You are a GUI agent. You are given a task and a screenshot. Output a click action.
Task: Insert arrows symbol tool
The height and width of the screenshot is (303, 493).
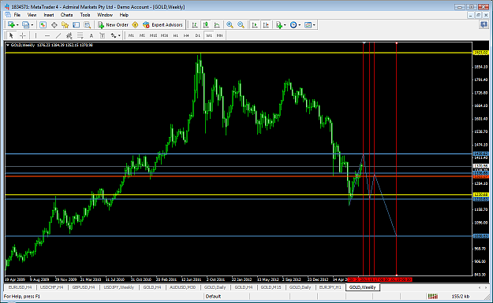[x=113, y=35]
